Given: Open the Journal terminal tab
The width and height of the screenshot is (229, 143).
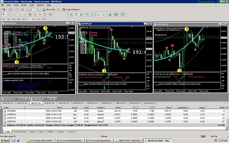Looking at the screenshot, I should point(71,132).
